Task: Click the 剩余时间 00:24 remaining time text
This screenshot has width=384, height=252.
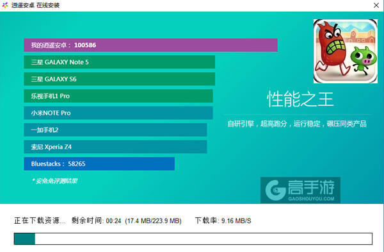Action: 96,221
